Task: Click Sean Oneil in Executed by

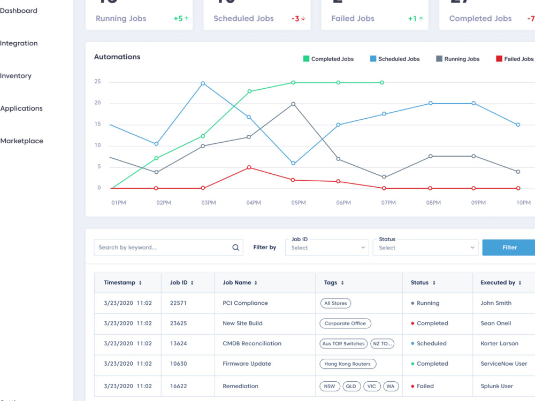Action: pyautogui.click(x=495, y=323)
